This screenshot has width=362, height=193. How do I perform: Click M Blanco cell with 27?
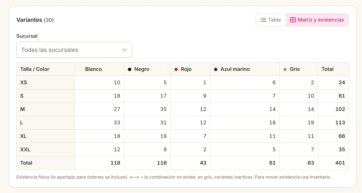[x=99, y=109]
